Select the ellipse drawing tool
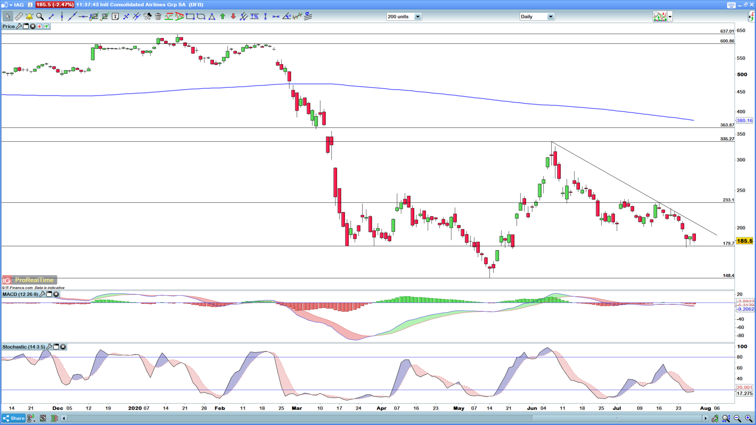Screen dimensions: 756x425 tap(201, 17)
